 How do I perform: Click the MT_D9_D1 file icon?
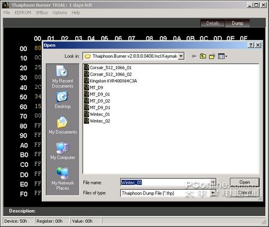coord(87,107)
